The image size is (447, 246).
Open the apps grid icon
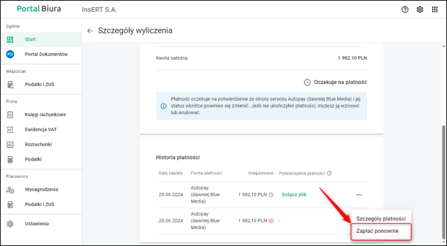(x=435, y=9)
